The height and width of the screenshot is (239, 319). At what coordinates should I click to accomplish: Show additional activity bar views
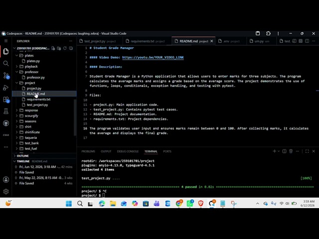pyautogui.click(x=6, y=147)
